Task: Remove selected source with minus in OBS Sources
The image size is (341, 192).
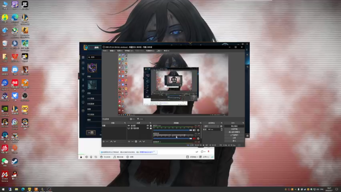Action: point(133,142)
